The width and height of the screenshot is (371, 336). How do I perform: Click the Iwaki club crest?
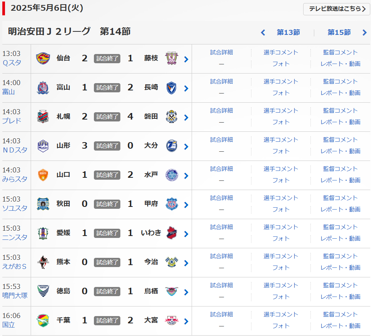click(171, 233)
